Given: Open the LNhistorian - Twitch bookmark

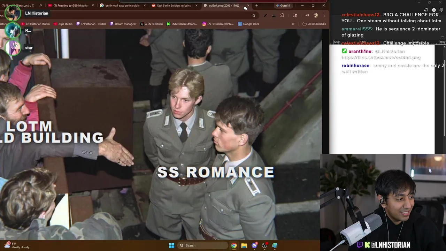Looking at the screenshot, I should (91, 24).
